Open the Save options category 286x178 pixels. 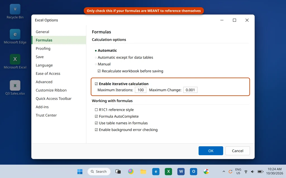pyautogui.click(x=59, y=57)
